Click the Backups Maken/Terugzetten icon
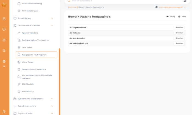The height and width of the screenshot is (115, 192). [19, 40]
